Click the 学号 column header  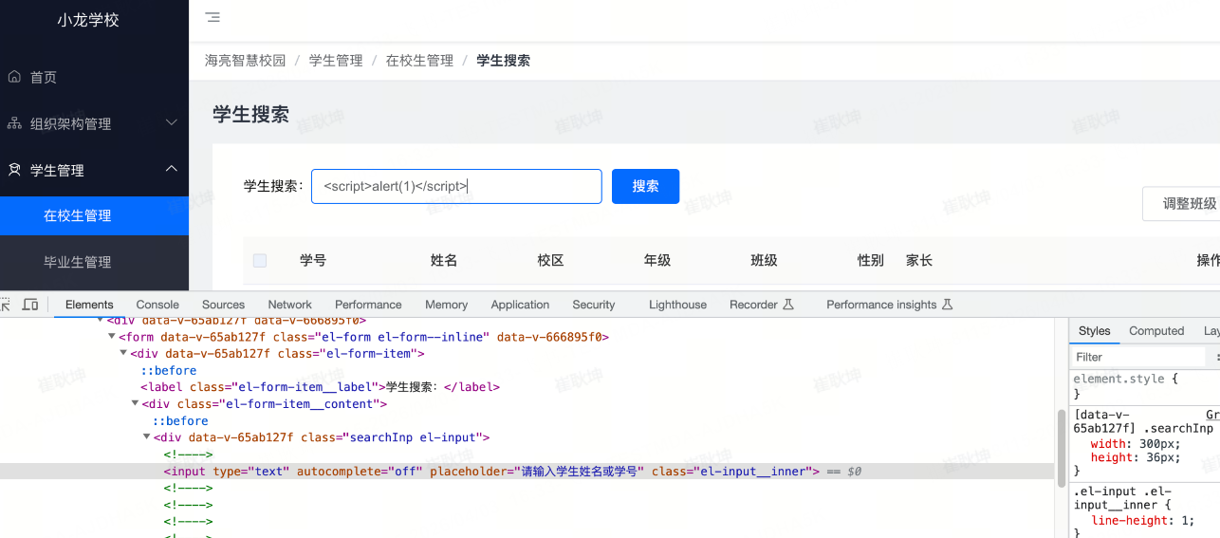(313, 260)
